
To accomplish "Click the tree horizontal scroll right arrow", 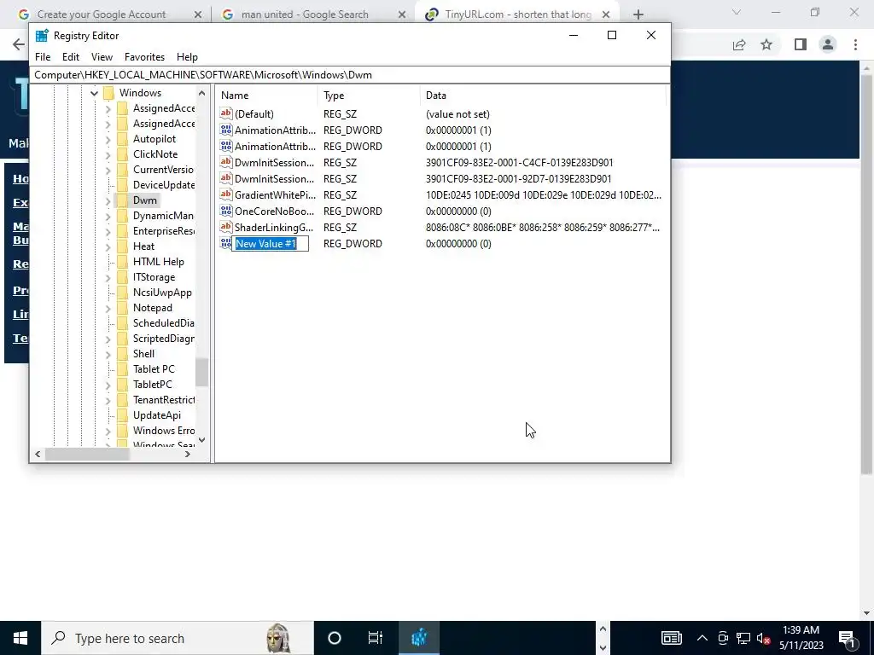I will (x=188, y=455).
